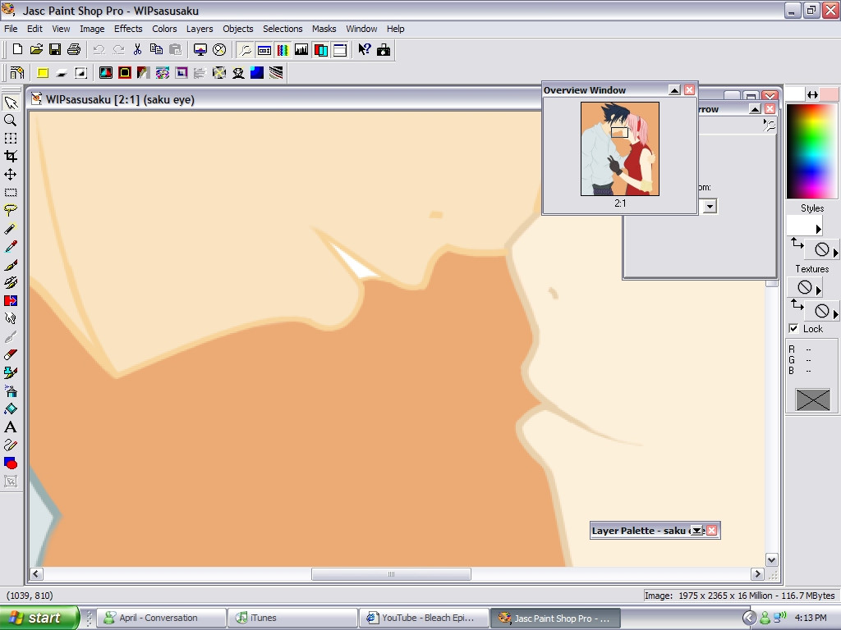This screenshot has height=630, width=841.
Task: Open the dropdown in Tool Options window
Action: 710,206
